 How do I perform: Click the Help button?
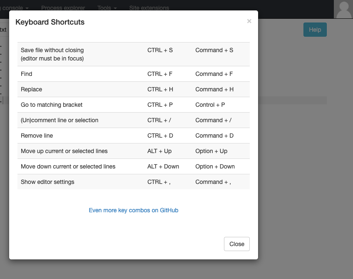click(315, 30)
